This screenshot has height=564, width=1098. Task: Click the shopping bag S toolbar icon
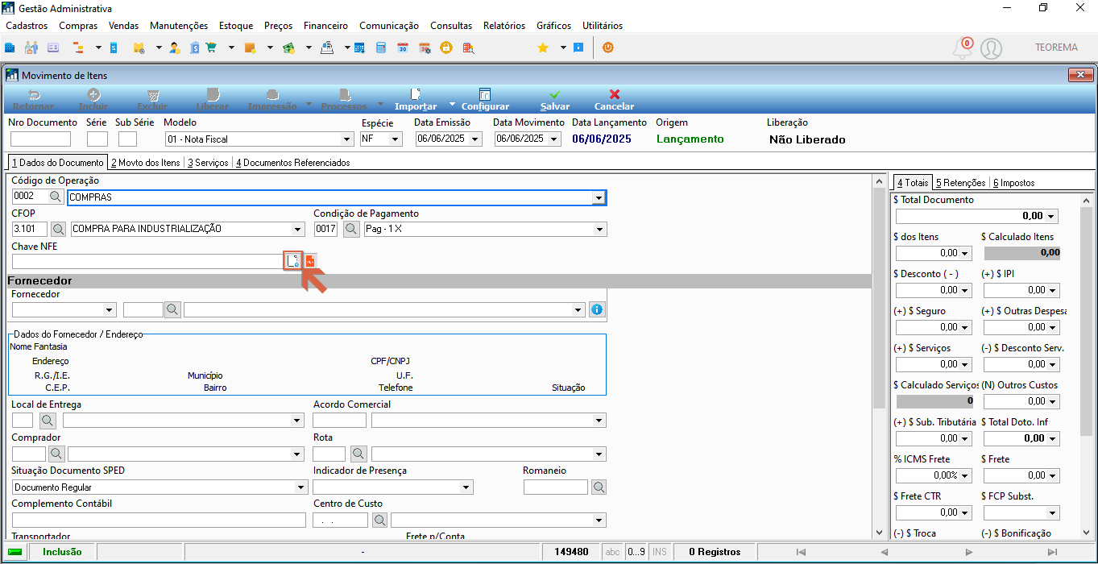click(195, 48)
